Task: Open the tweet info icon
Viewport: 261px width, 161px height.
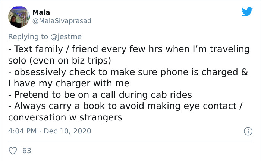Action: pyautogui.click(x=247, y=131)
